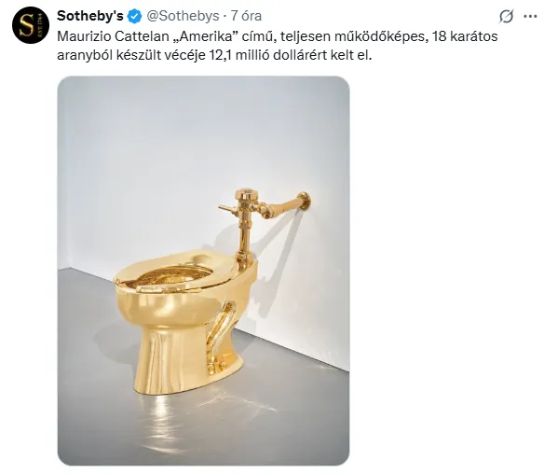Screen dimensions: 544x474
Task: Open the post via the 7 óra timestamp
Action: click(246, 16)
